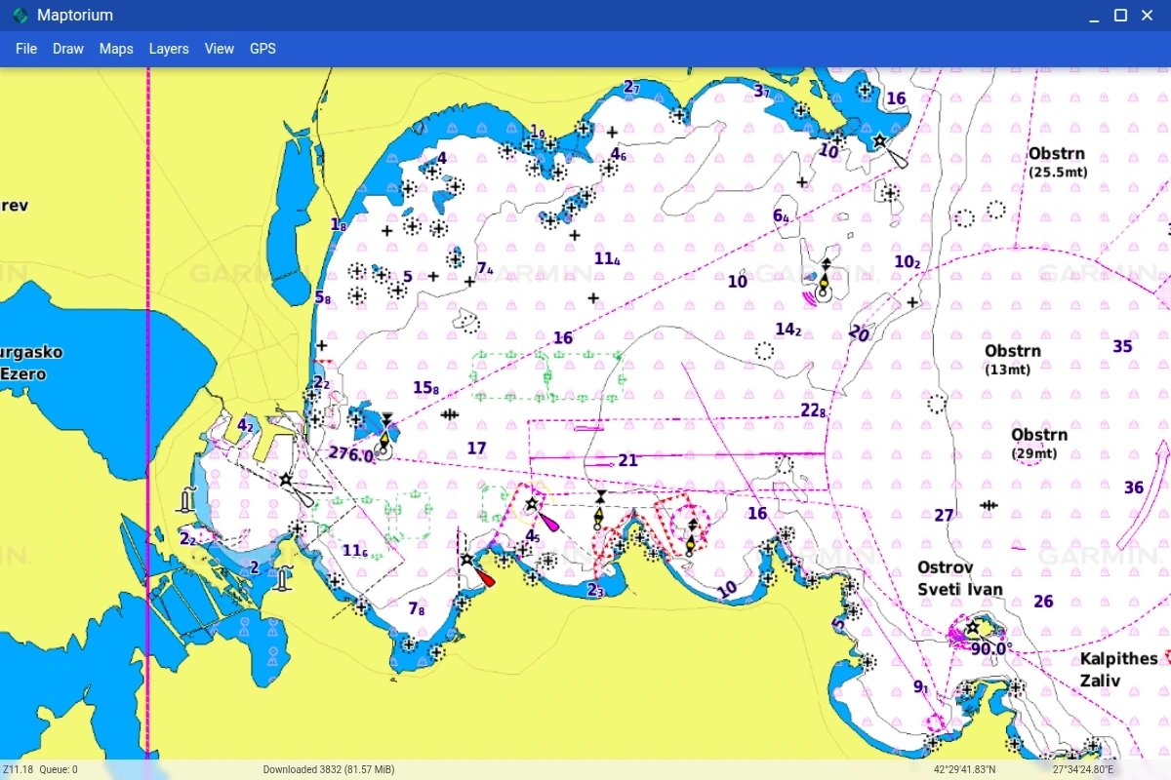Click the depth contour label 20
1171x780 pixels.
859,333
